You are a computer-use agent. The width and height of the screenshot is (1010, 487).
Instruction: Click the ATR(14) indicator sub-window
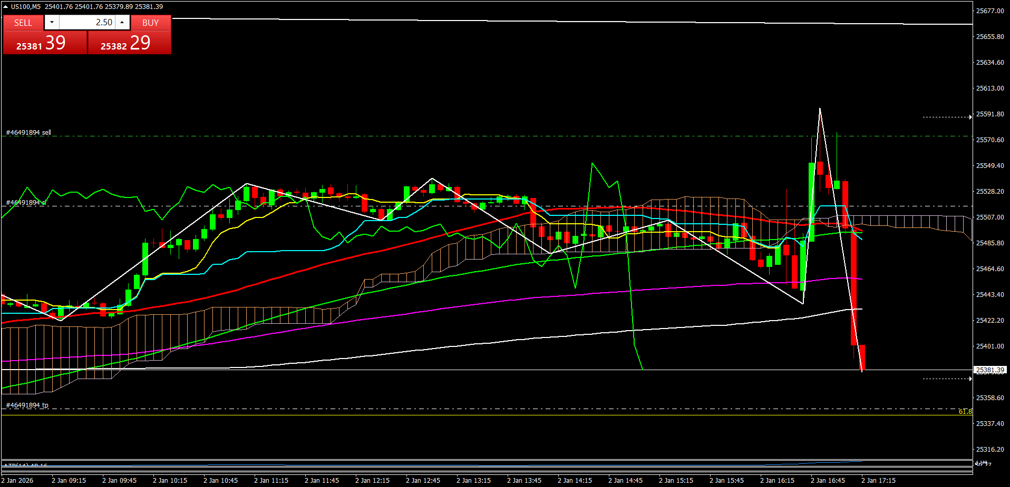click(x=474, y=464)
